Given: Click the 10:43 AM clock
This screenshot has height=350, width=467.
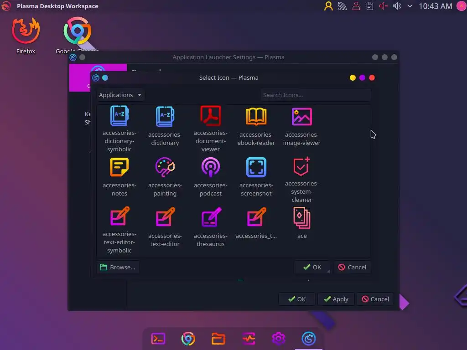Looking at the screenshot, I should tap(435, 6).
